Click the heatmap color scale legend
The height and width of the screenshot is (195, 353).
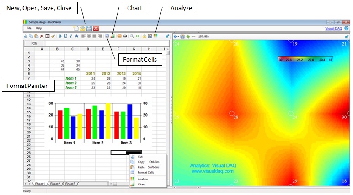305,59
